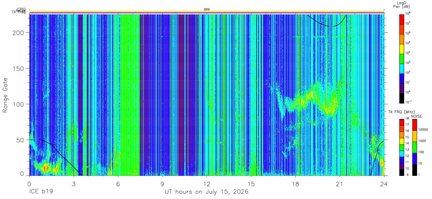
Task: Click UT hour tick label '6'
Action: tap(118, 184)
